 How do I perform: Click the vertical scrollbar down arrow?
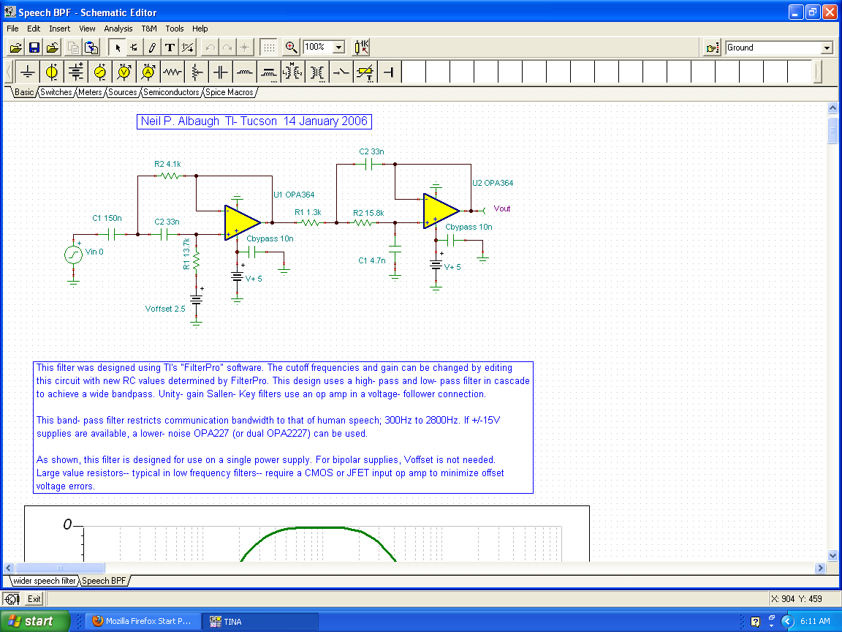point(832,555)
